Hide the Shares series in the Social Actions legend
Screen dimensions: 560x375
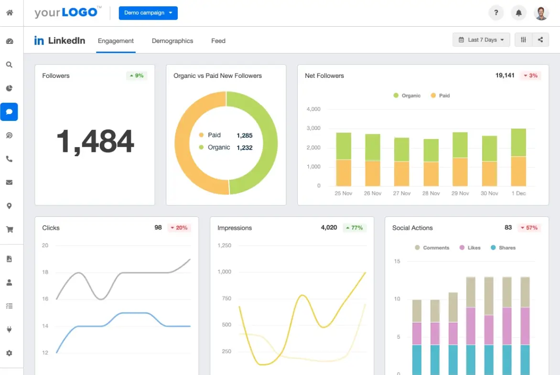tap(503, 248)
